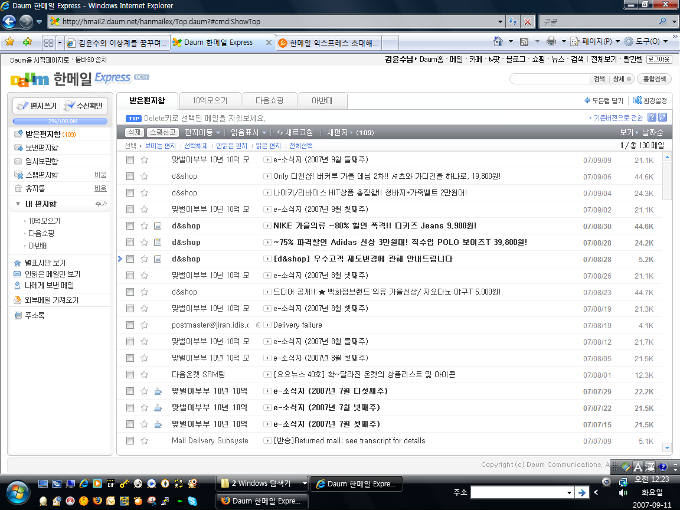Click the Print icon in IE toolbar
This screenshot has width=680, height=510.
tap(551, 42)
